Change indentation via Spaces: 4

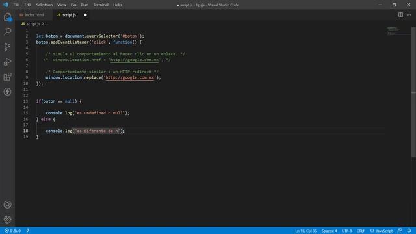click(x=330, y=231)
